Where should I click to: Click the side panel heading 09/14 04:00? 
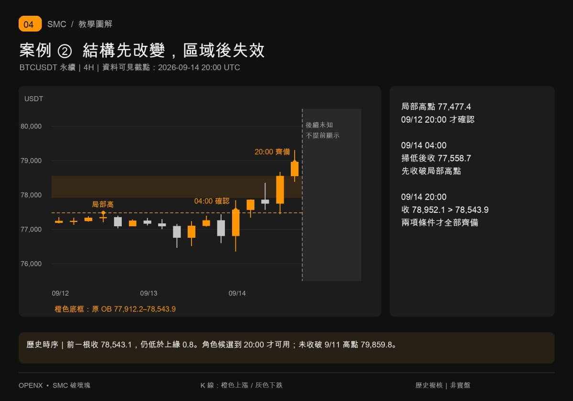point(424,145)
